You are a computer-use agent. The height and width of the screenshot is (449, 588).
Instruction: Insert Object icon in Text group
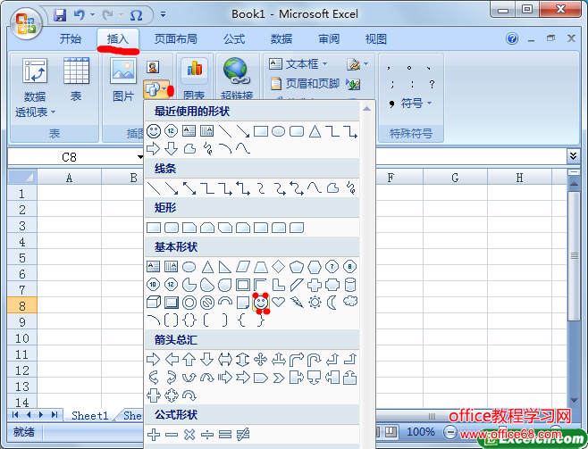353,84
